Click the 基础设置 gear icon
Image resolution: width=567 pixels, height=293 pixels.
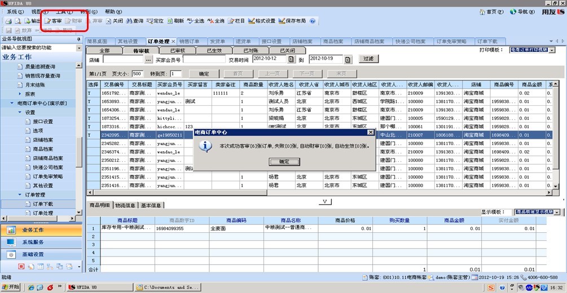[x=11, y=254]
